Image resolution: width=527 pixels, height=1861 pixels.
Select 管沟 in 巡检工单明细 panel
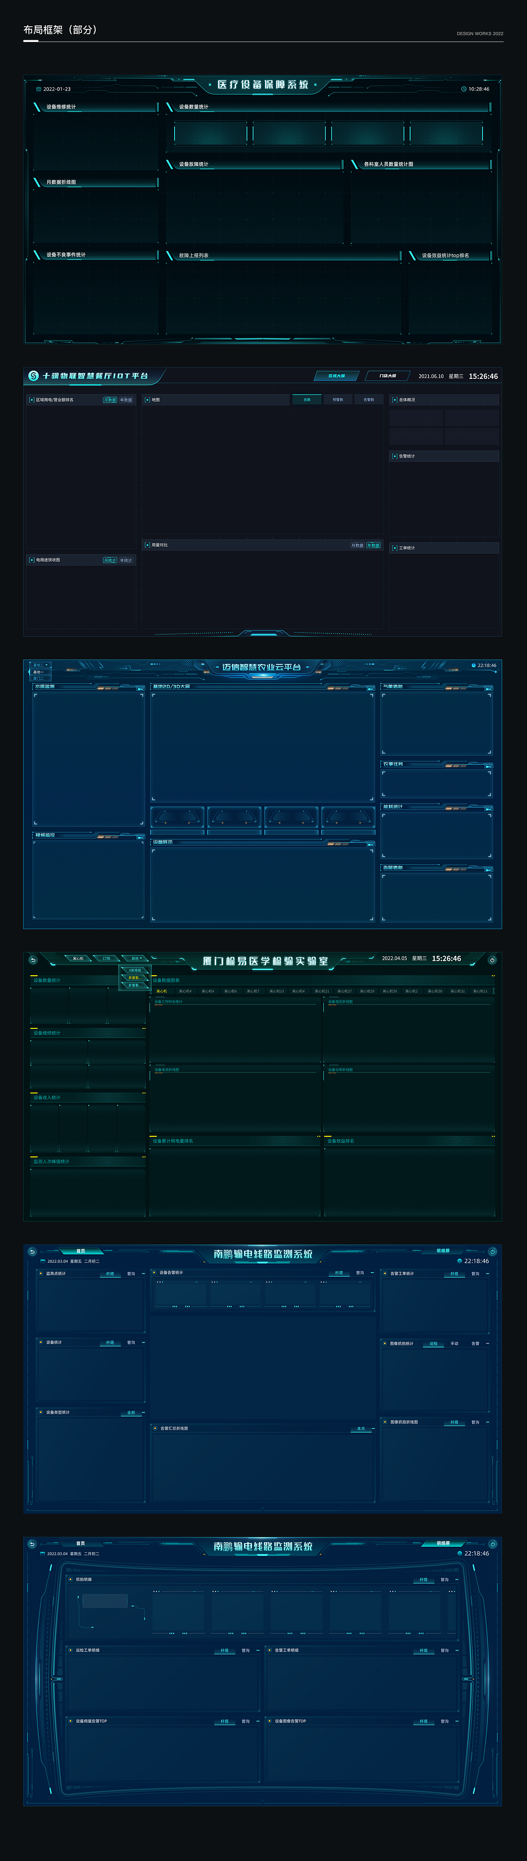coord(245,1650)
